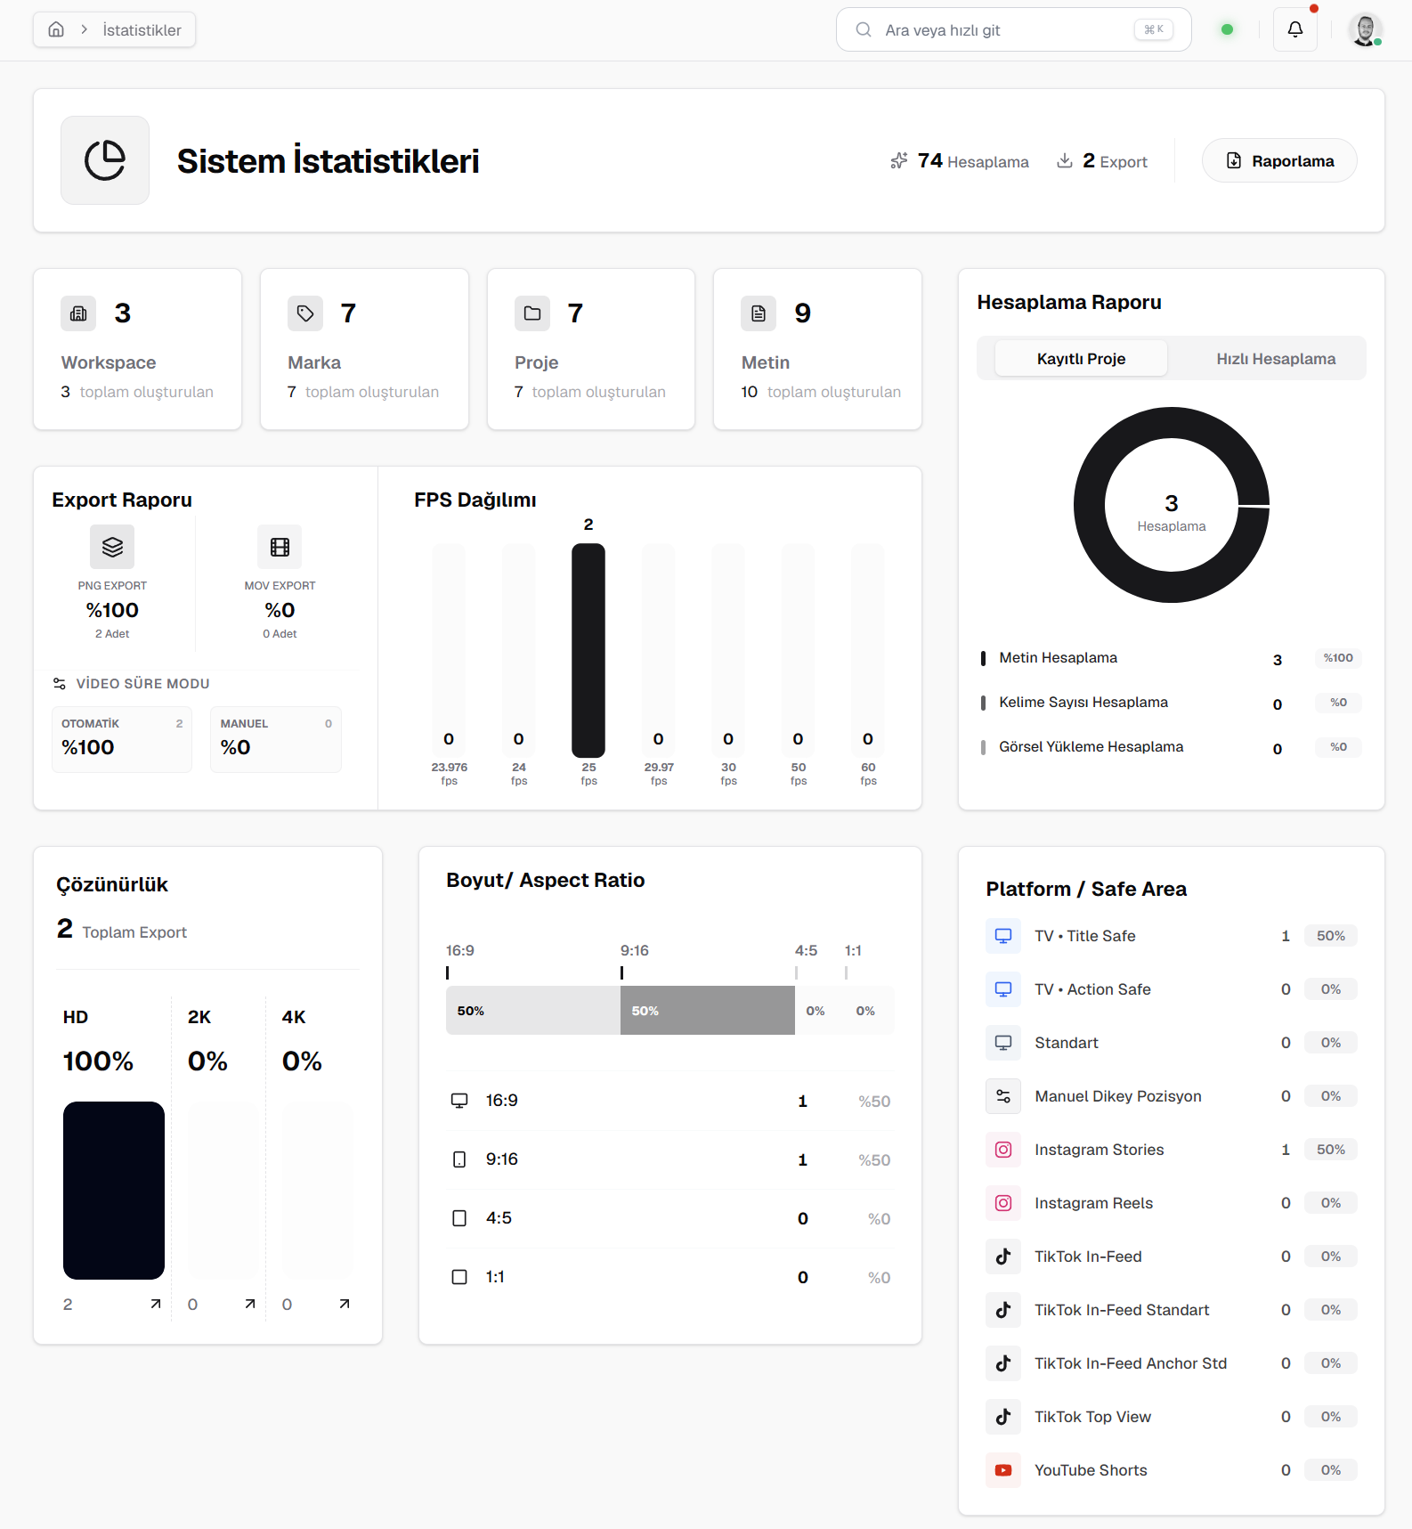1412x1529 pixels.
Task: Click the user profile avatar
Action: point(1364,29)
